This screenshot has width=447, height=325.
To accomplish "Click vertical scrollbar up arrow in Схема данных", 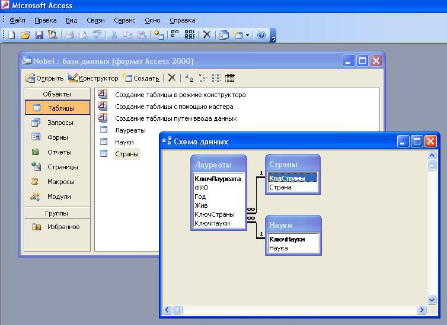I will point(432,155).
